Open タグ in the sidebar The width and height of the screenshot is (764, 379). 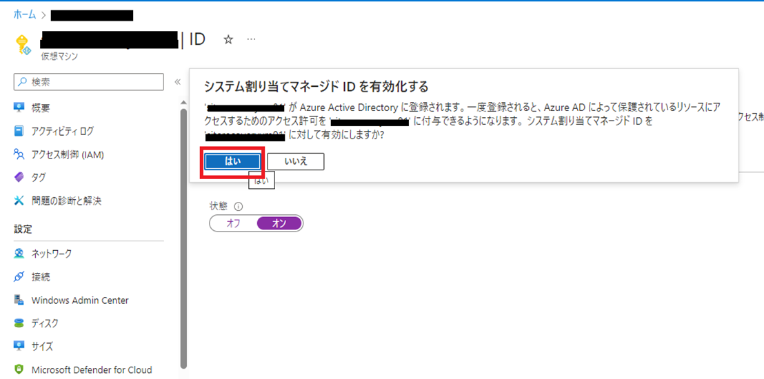pyautogui.click(x=39, y=178)
